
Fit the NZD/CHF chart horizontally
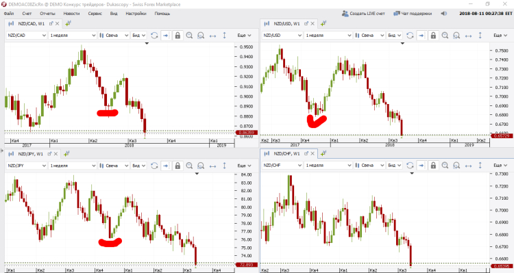468,166
